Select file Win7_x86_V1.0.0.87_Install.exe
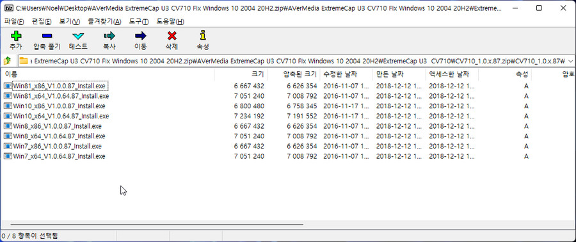This screenshot has width=576, height=242. coord(57,146)
